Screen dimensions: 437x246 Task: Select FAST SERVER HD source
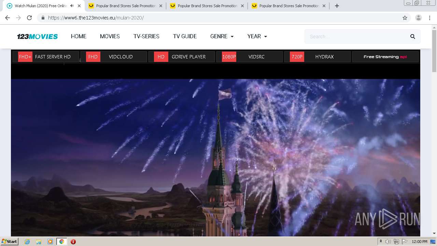(x=46, y=57)
